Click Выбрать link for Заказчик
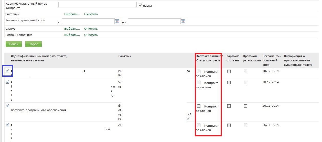Viewport: 322px width, 142px height. pos(72,14)
